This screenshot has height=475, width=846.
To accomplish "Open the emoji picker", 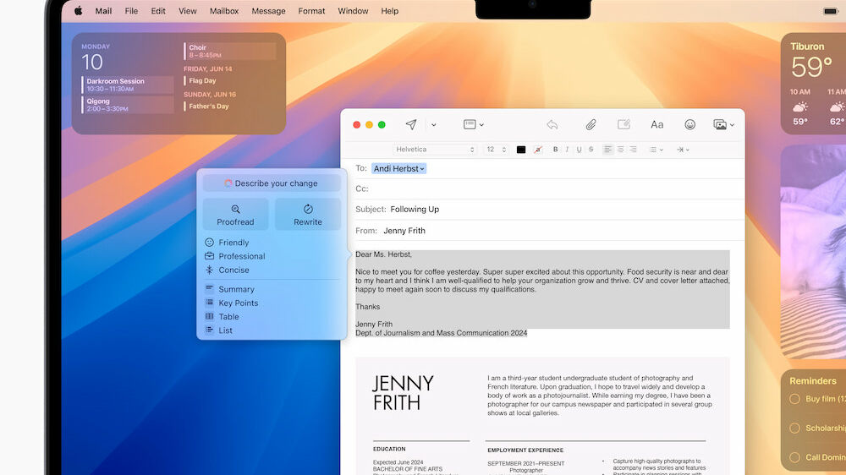I will click(x=689, y=124).
